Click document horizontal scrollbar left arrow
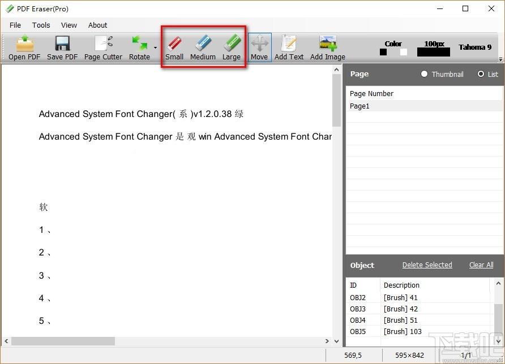The width and height of the screenshot is (505, 364). [x=6, y=341]
